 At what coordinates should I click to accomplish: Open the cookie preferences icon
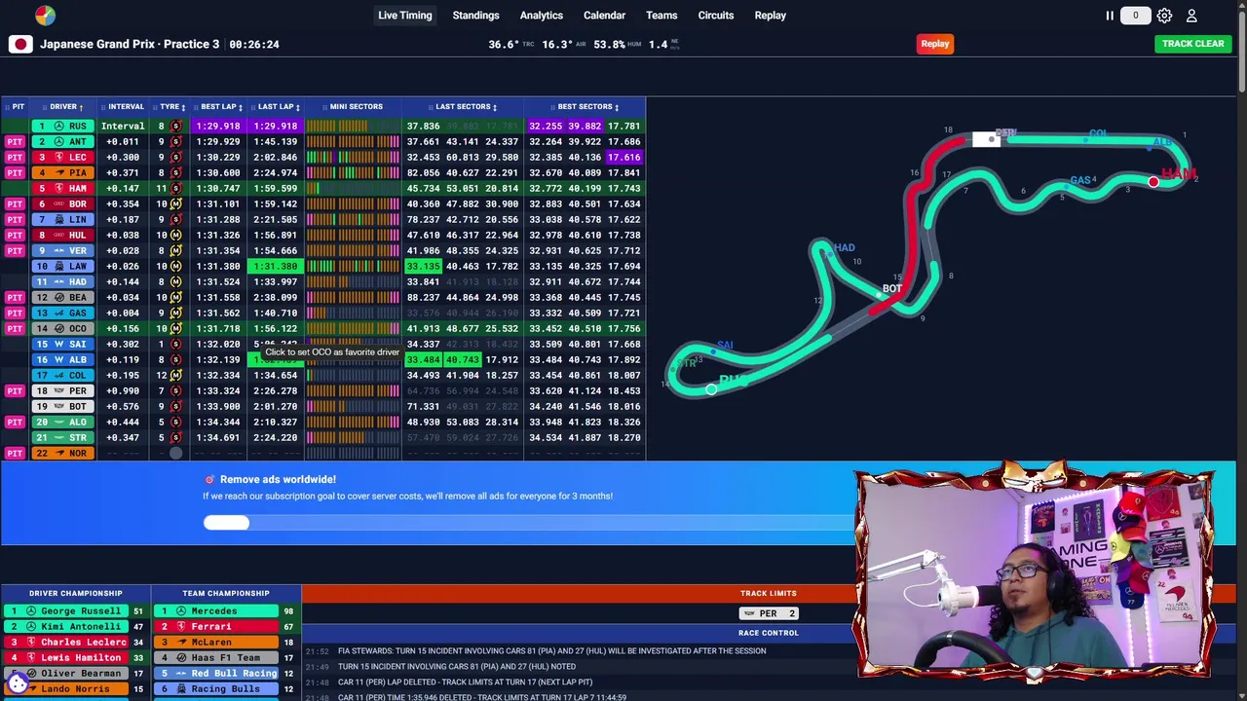point(18,683)
